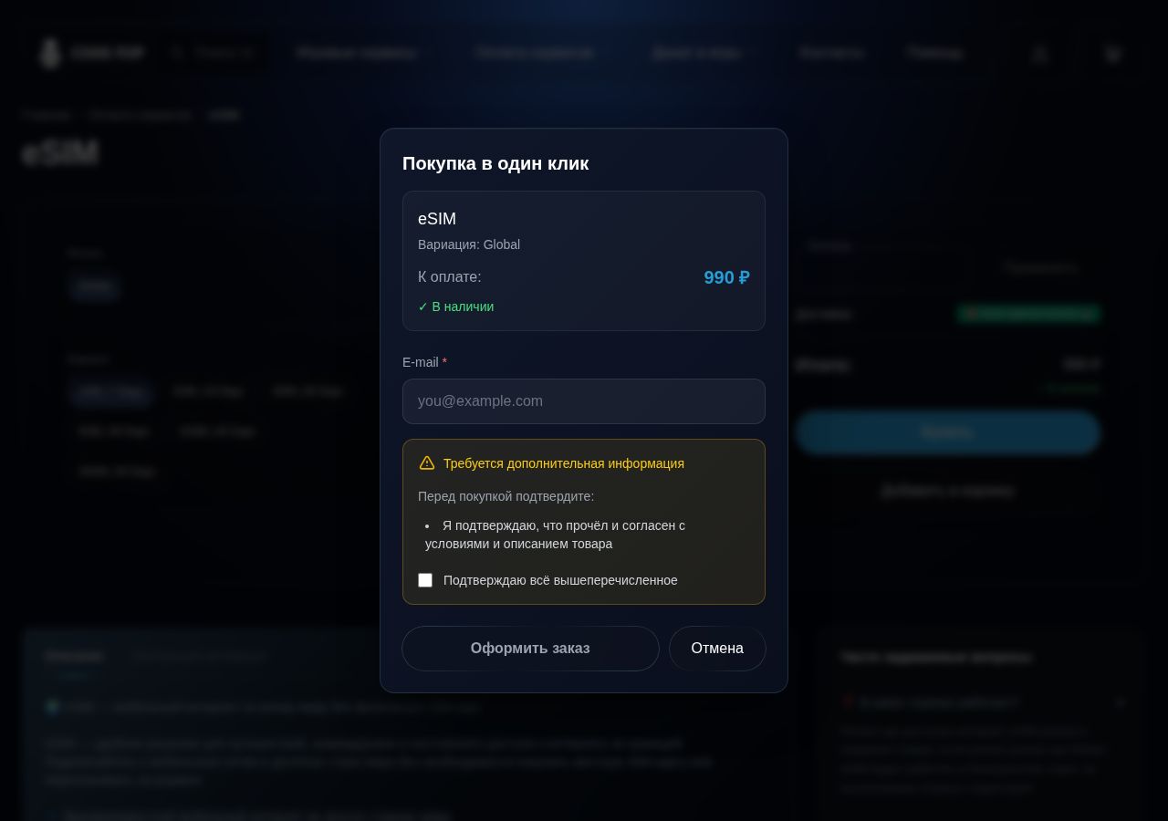
Task: Click the "Перед покупкой подтвердите:" text
Action: click(506, 496)
